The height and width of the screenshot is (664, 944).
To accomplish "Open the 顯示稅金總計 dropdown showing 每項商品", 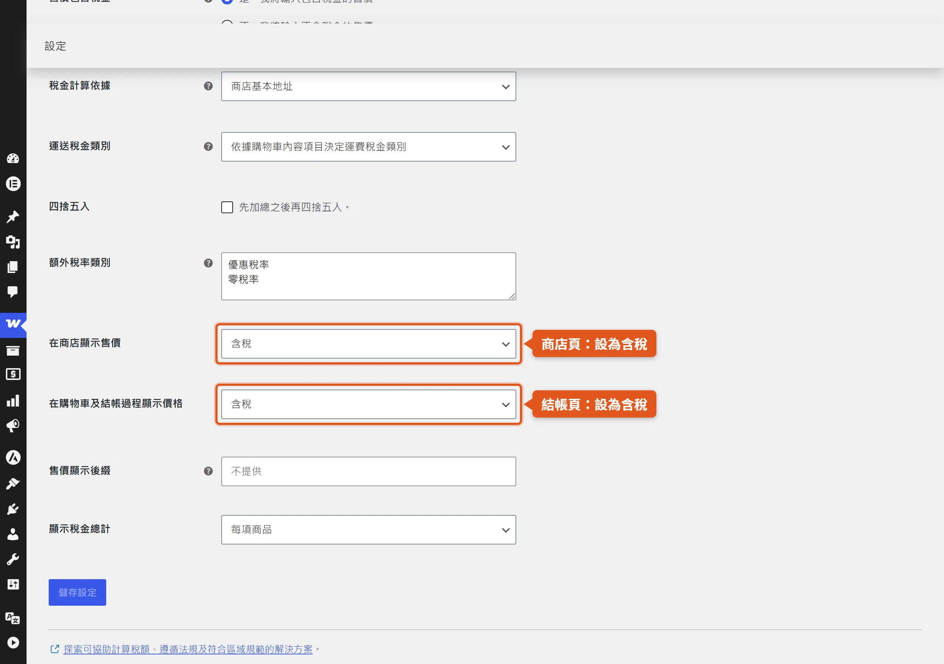I will point(368,529).
